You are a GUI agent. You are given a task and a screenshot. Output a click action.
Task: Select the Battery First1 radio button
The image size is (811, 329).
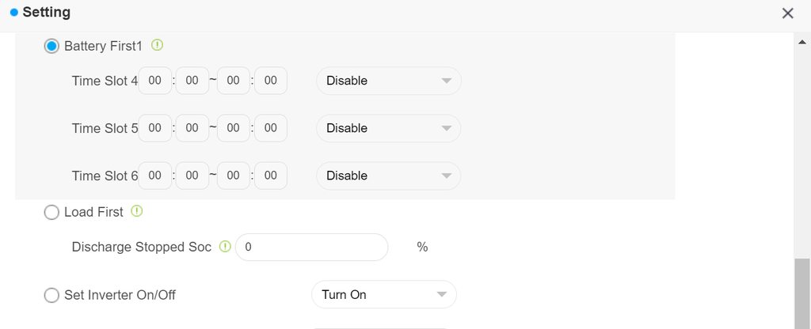coord(51,47)
